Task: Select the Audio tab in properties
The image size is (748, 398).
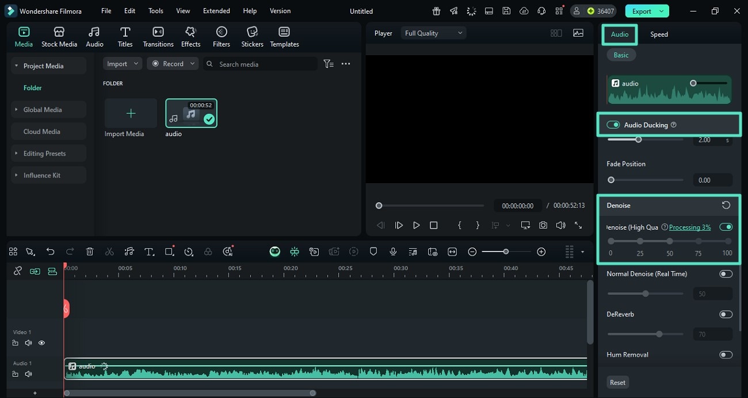Action: 620,34
